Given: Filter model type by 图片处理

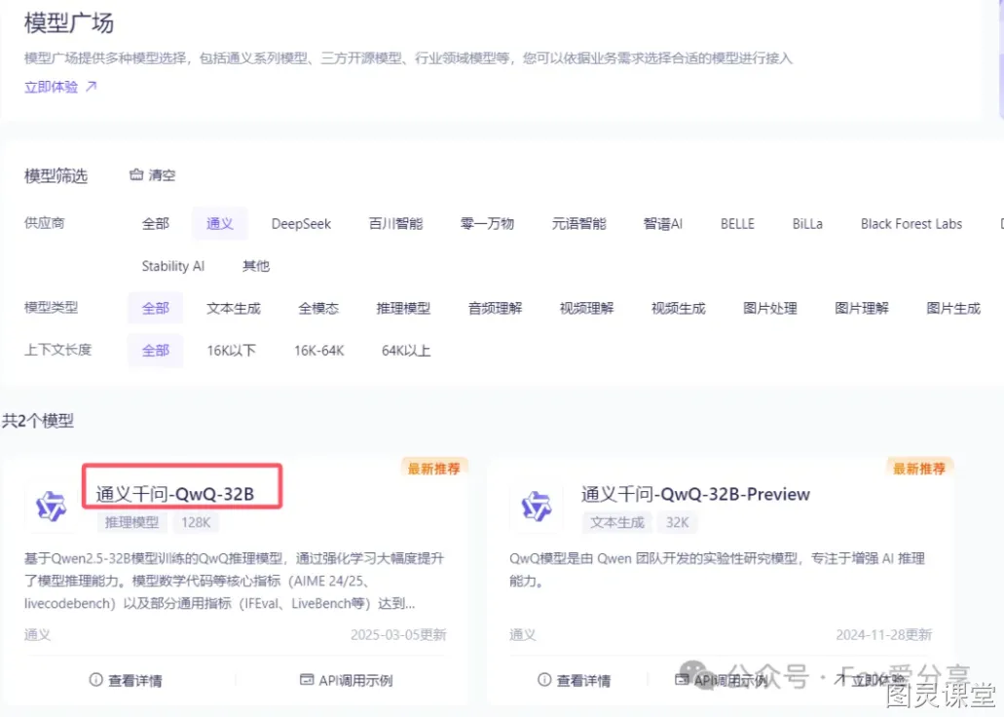Looking at the screenshot, I should 769,308.
